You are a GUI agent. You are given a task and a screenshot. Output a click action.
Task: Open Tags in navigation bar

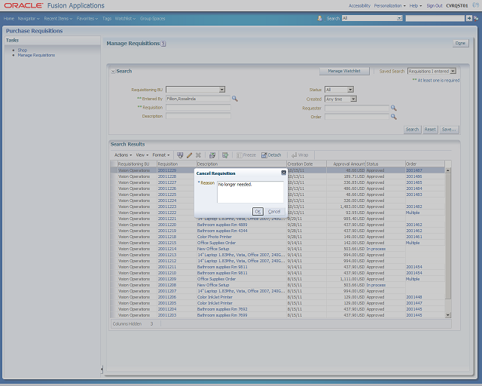[107, 18]
